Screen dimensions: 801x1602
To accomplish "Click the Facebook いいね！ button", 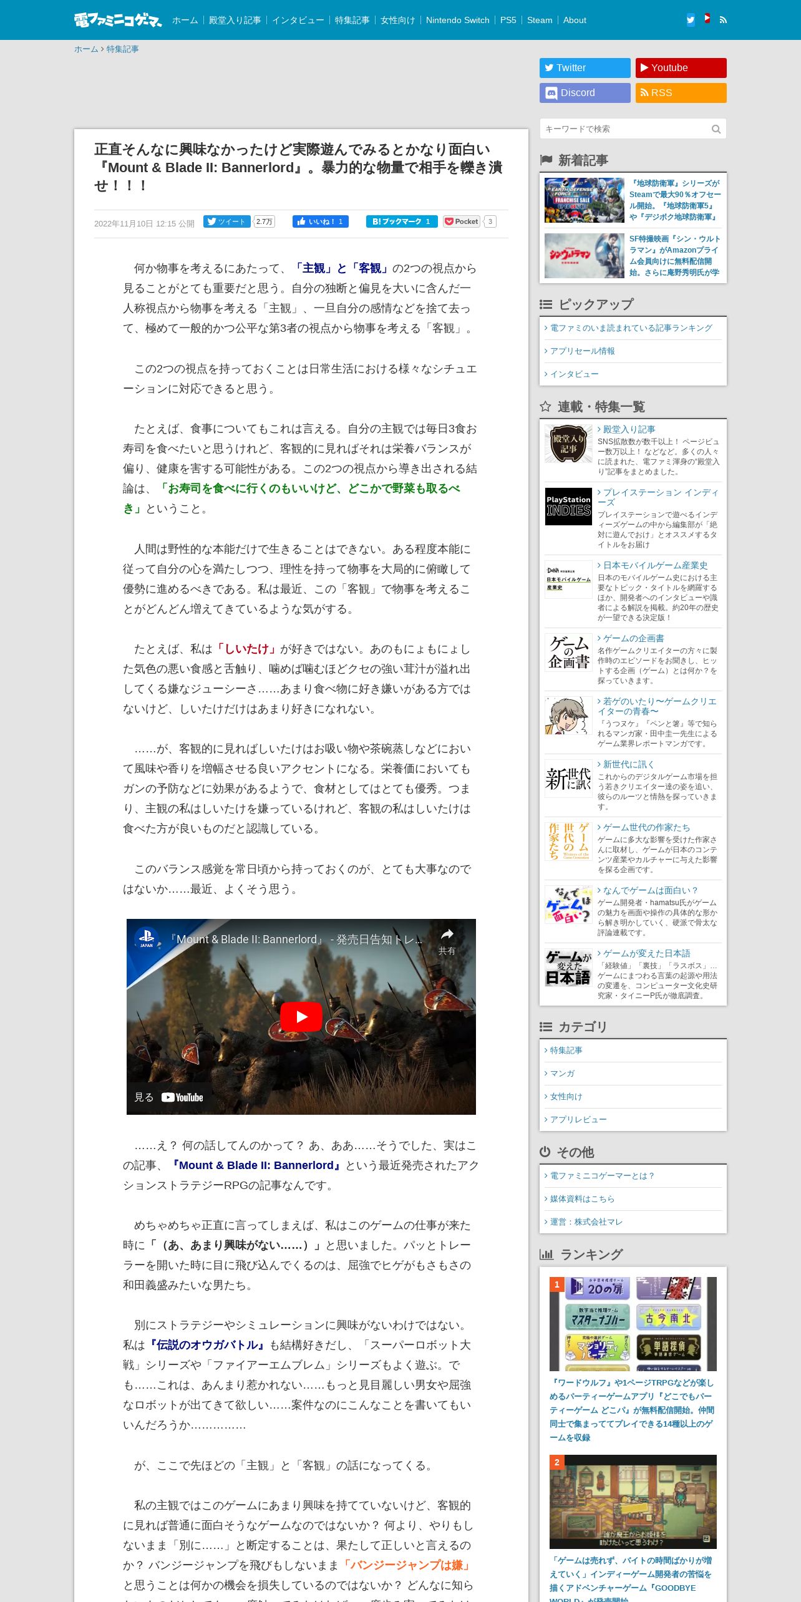I will point(321,221).
